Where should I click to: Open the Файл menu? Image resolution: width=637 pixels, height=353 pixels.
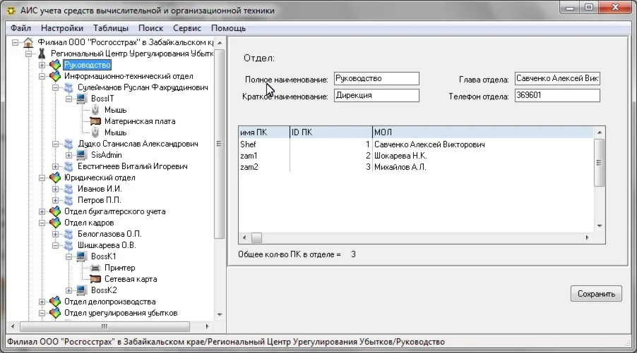pos(20,28)
